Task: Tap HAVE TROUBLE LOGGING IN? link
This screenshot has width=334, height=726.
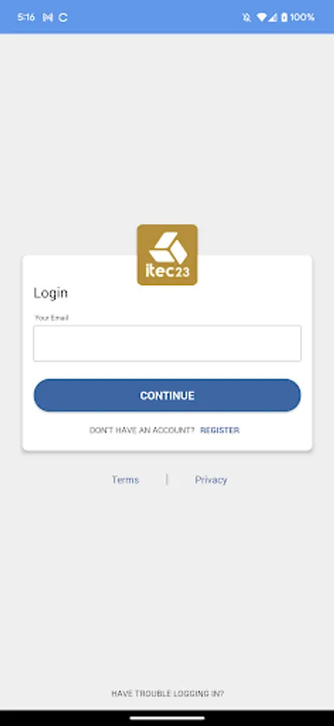Action: pos(167,694)
